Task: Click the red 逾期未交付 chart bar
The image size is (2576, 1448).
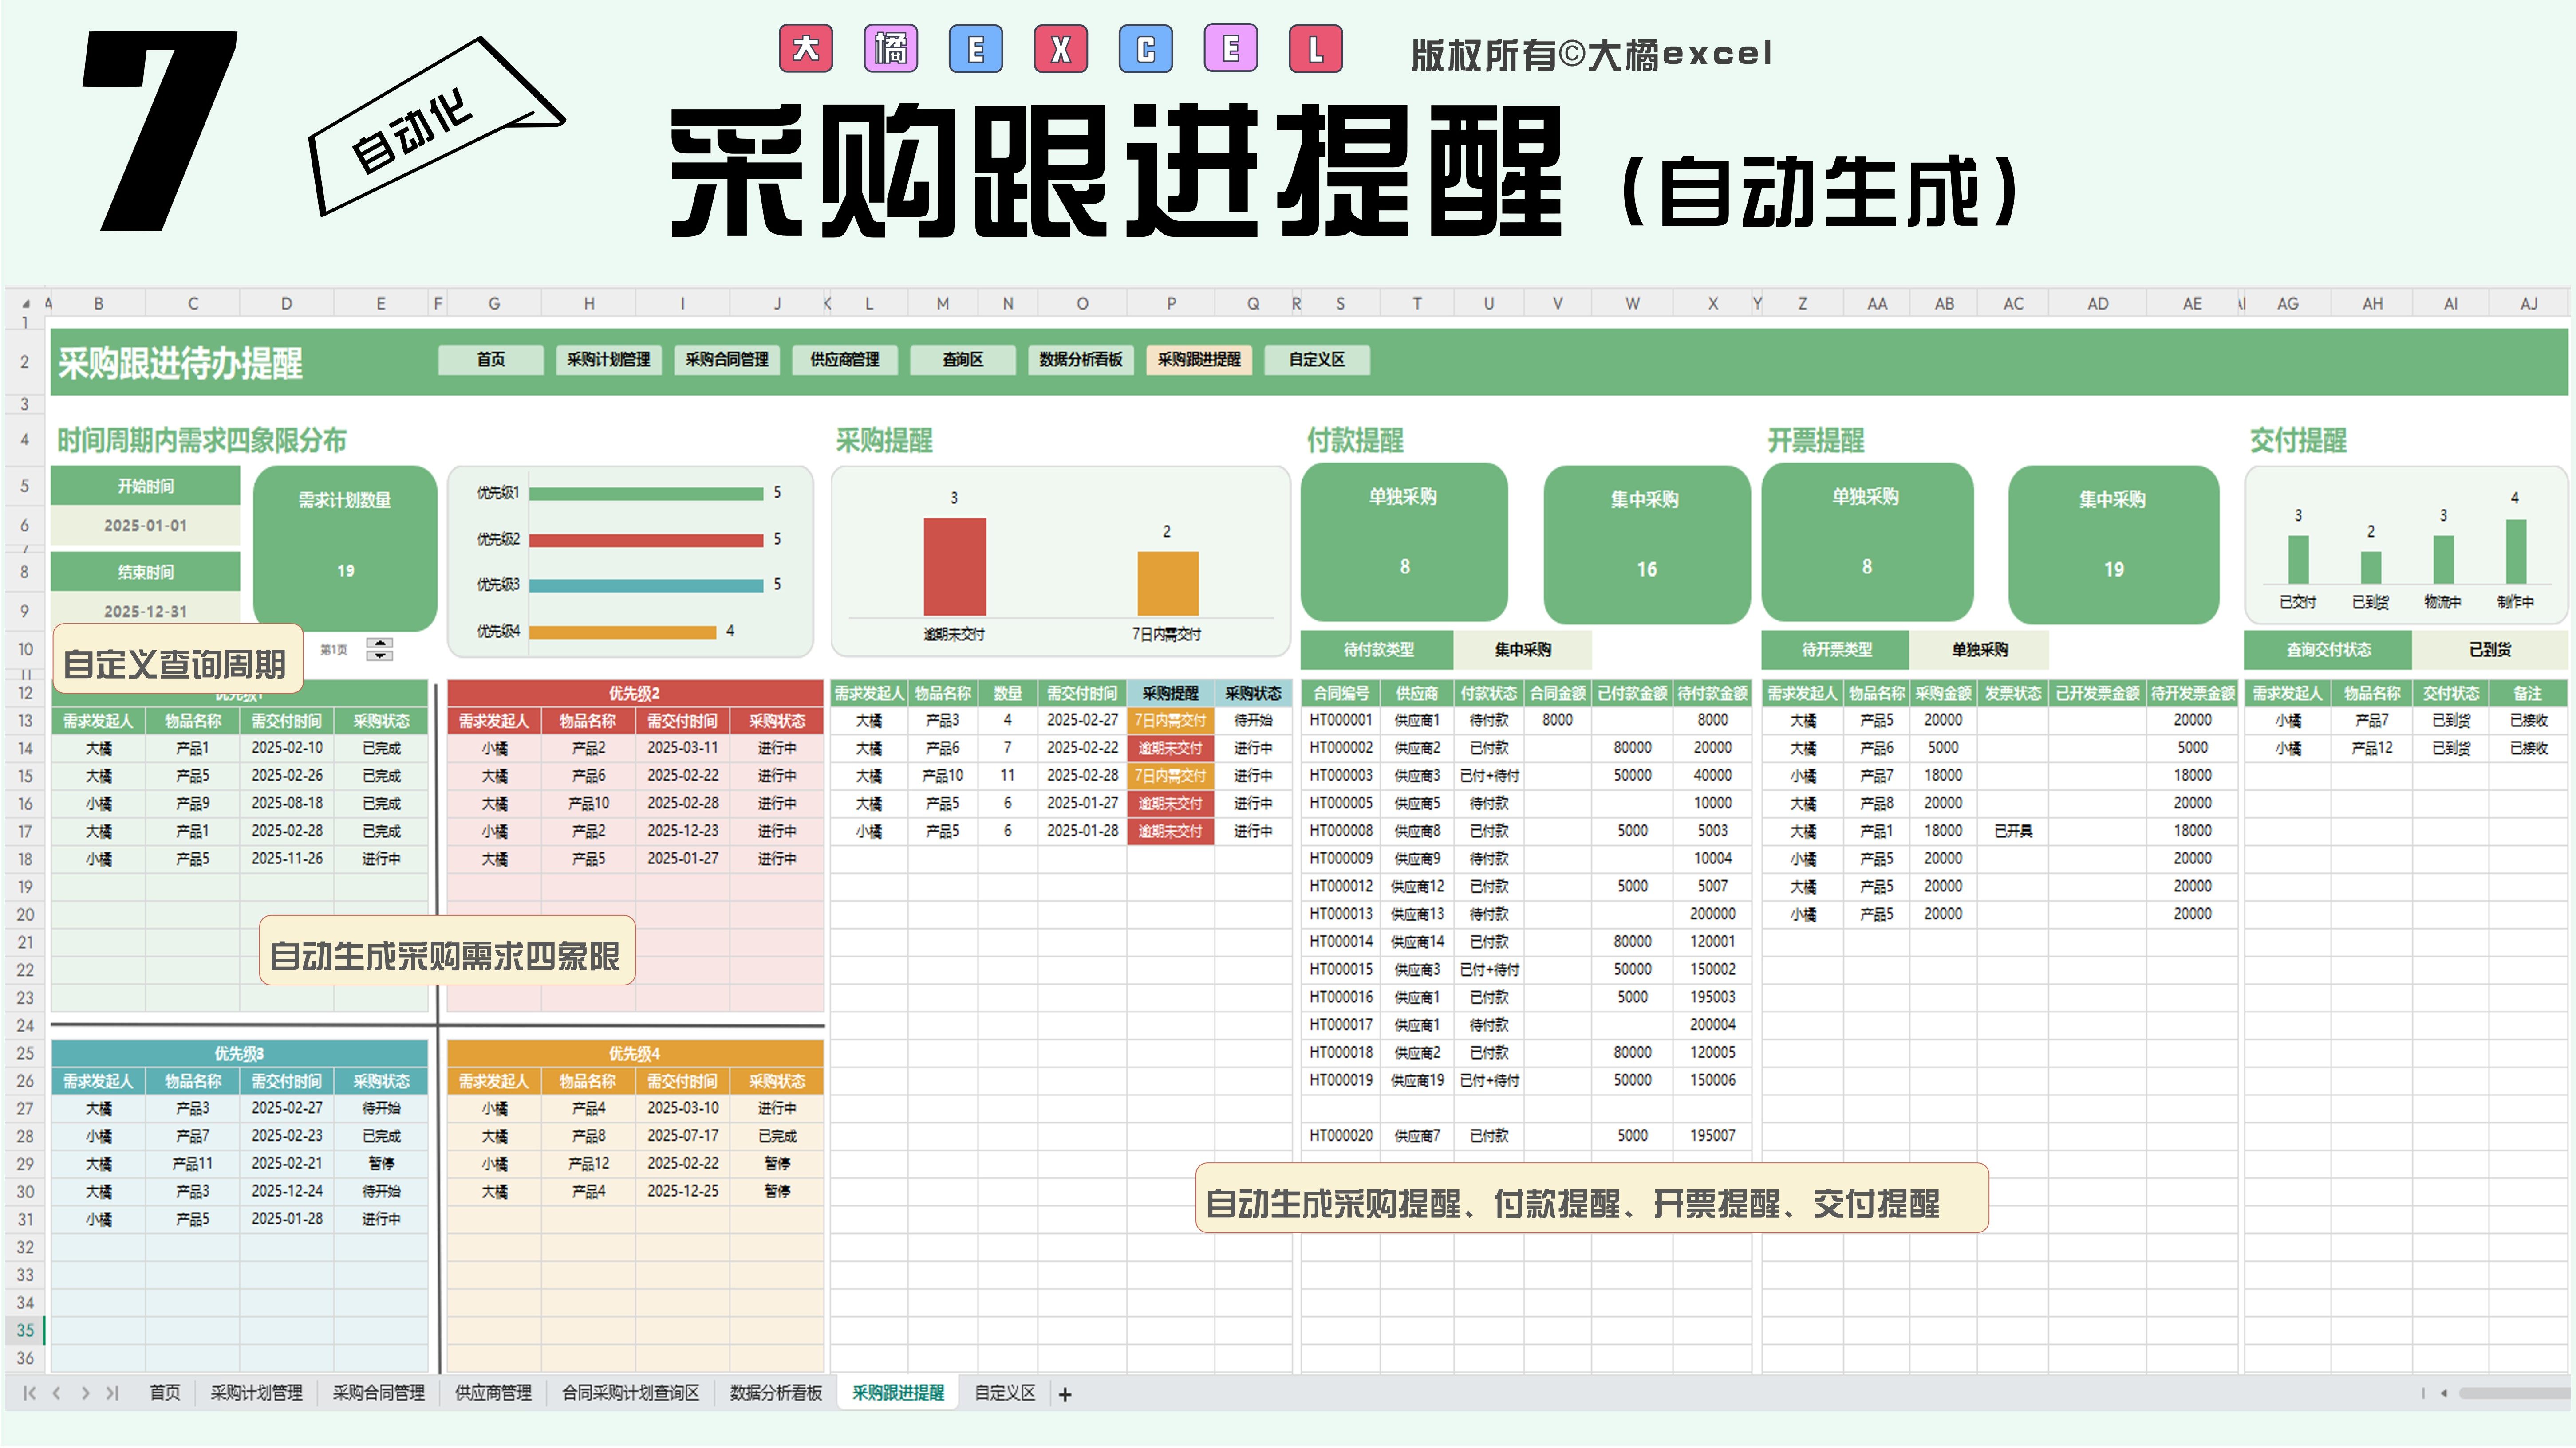Action: (954, 567)
